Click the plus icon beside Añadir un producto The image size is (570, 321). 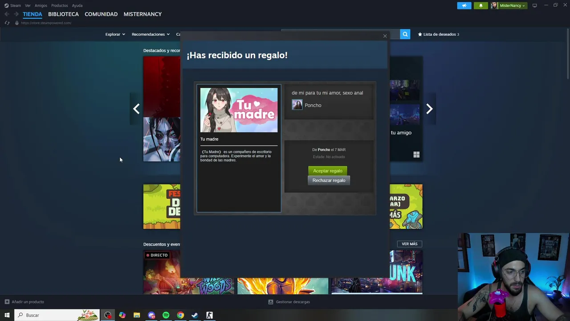(7, 302)
